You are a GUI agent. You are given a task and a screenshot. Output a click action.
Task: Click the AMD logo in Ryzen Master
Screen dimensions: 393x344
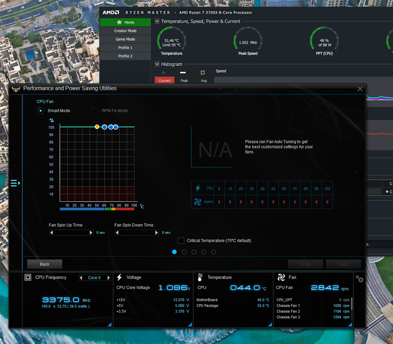pyautogui.click(x=111, y=12)
